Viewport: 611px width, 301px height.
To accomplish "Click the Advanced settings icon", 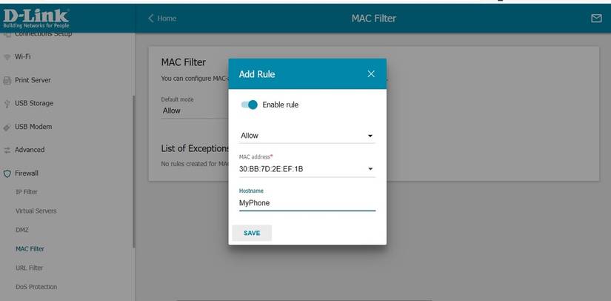I will pos(7,150).
